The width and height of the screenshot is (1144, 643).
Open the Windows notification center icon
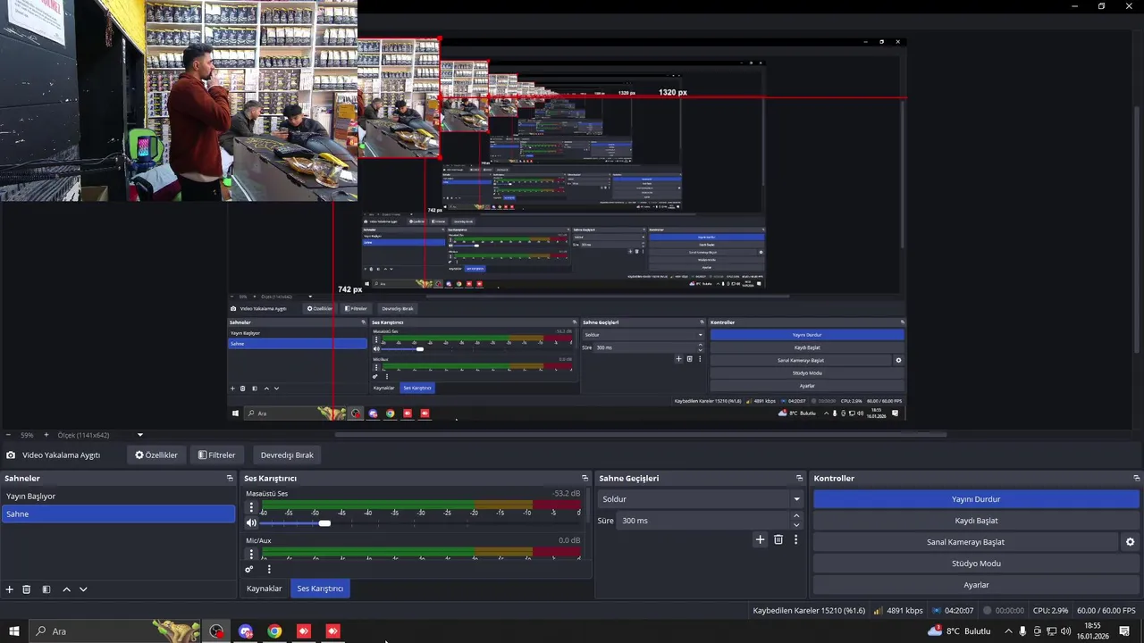[x=1124, y=631]
